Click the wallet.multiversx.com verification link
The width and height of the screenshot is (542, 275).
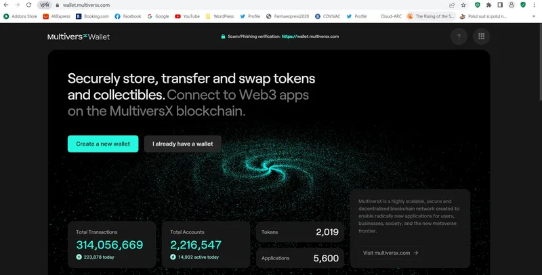[310, 37]
